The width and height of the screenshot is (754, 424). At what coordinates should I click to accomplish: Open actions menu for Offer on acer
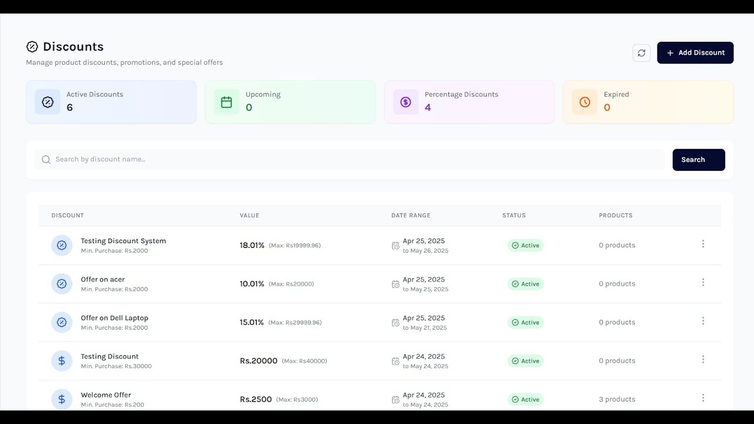point(703,283)
